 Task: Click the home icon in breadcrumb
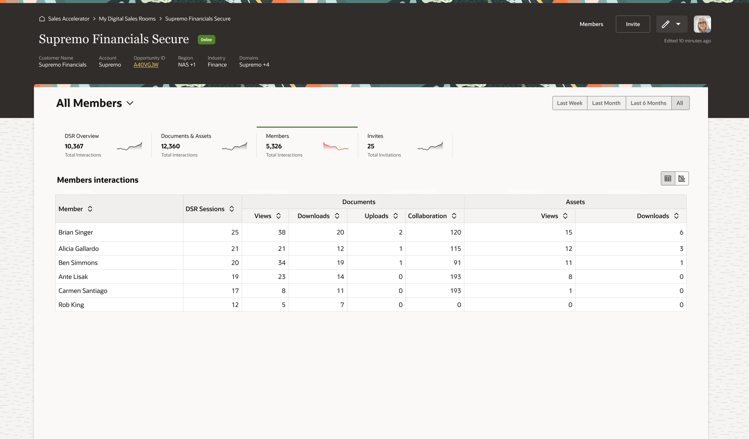(42, 19)
